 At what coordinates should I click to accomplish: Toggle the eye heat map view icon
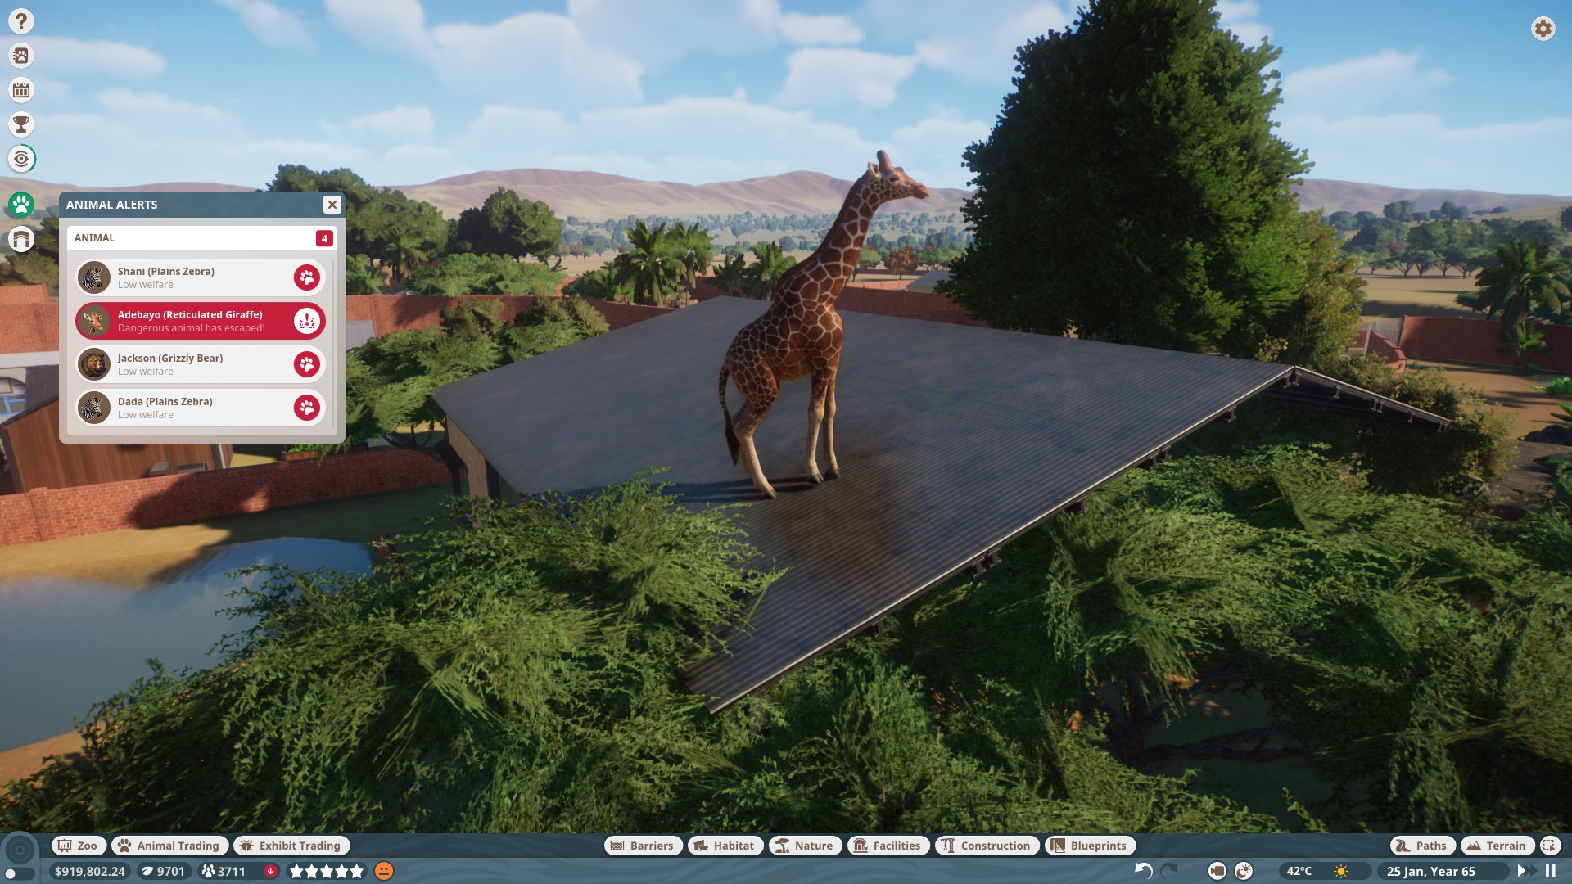21,159
